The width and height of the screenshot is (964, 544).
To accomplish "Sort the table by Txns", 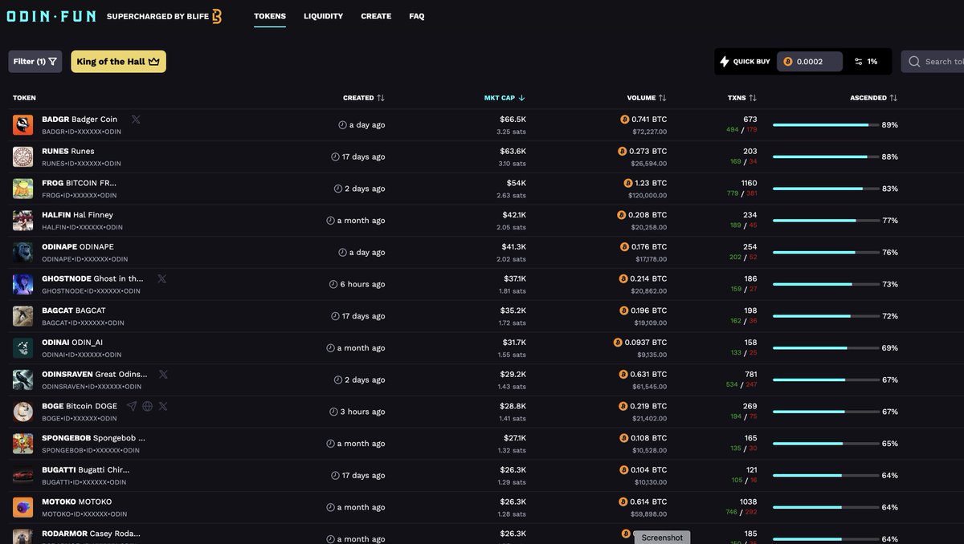I will point(742,98).
